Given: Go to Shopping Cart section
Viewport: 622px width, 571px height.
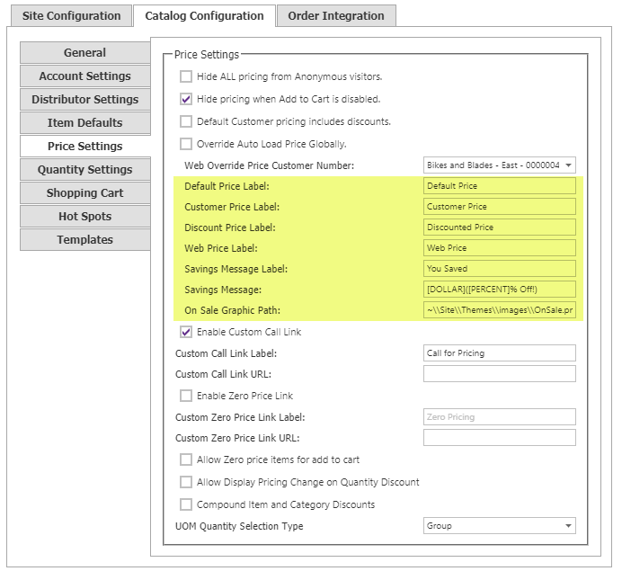Looking at the screenshot, I should point(84,193).
